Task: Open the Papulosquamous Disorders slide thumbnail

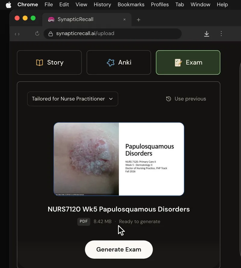Action: 119,159
